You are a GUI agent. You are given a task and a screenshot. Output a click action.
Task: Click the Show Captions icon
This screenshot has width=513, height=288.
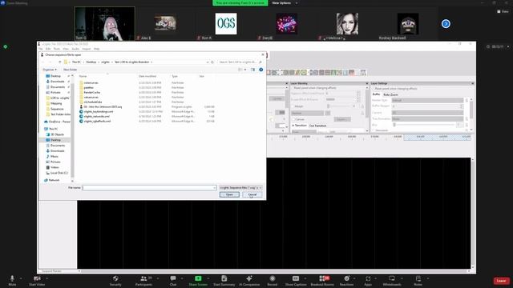tap(296, 278)
